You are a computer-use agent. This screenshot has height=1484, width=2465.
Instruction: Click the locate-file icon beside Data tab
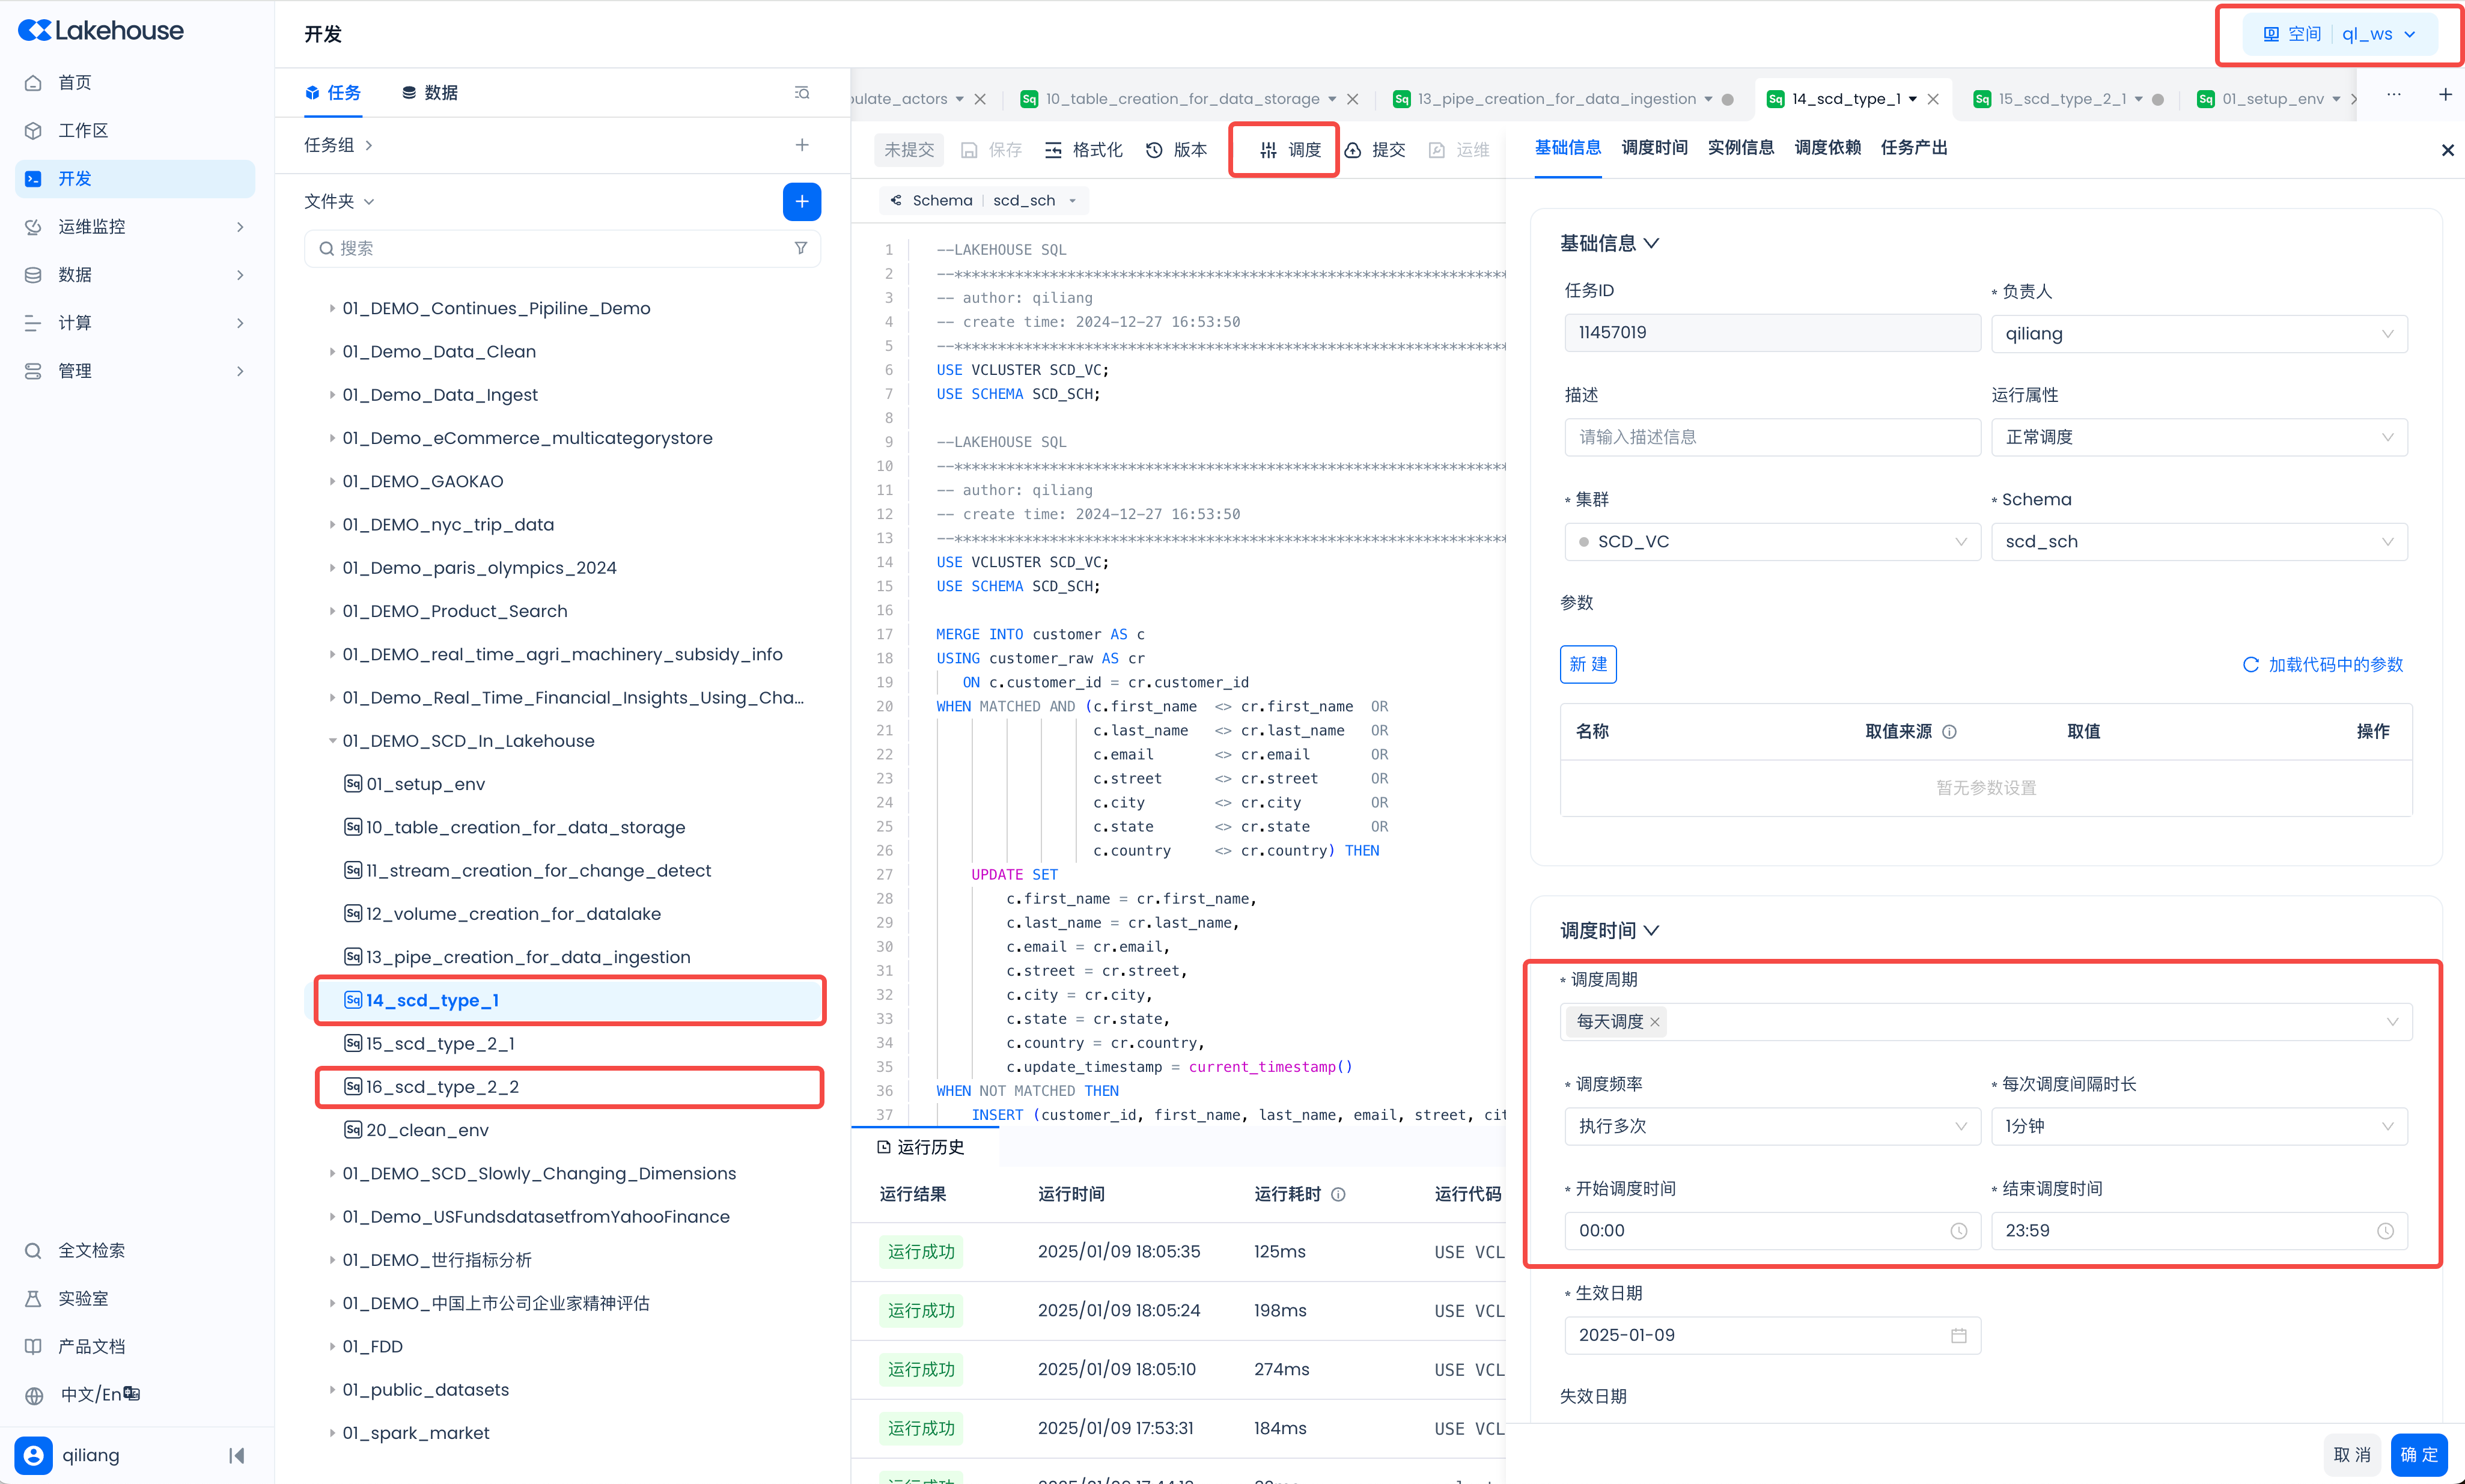pos(801,93)
